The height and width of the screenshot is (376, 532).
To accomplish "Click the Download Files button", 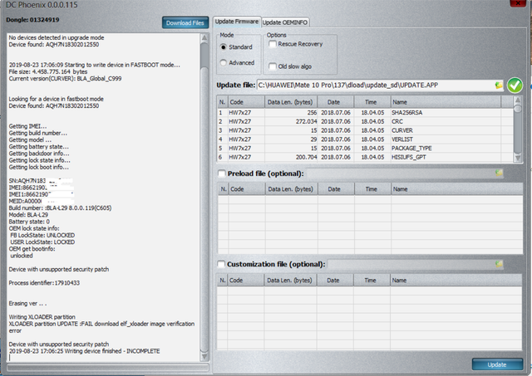I will point(185,22).
